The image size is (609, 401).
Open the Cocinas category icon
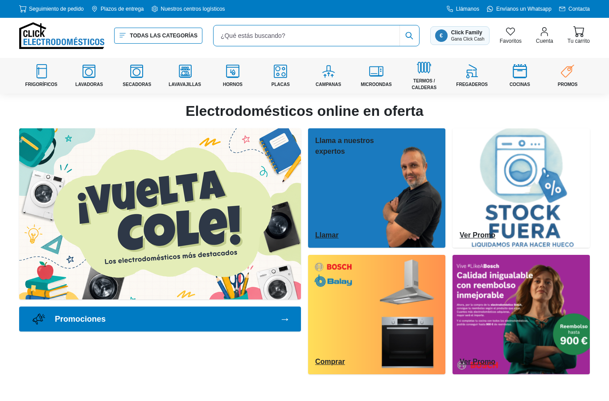coord(520,71)
